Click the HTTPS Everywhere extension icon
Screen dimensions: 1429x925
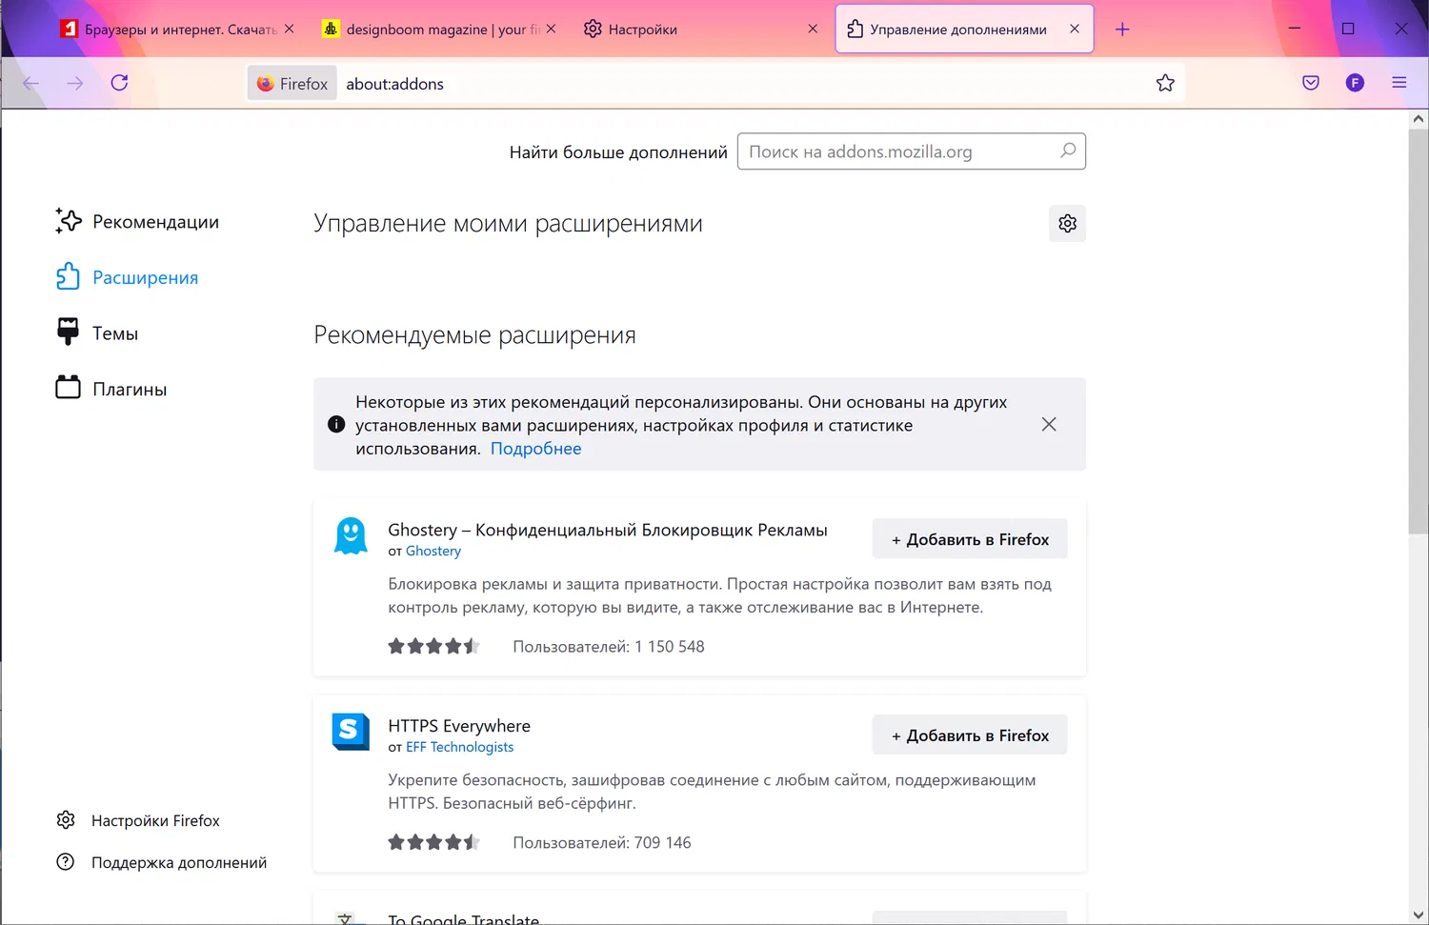point(351,732)
